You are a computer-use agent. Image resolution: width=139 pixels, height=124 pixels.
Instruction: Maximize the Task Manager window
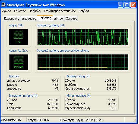coord(127,5)
